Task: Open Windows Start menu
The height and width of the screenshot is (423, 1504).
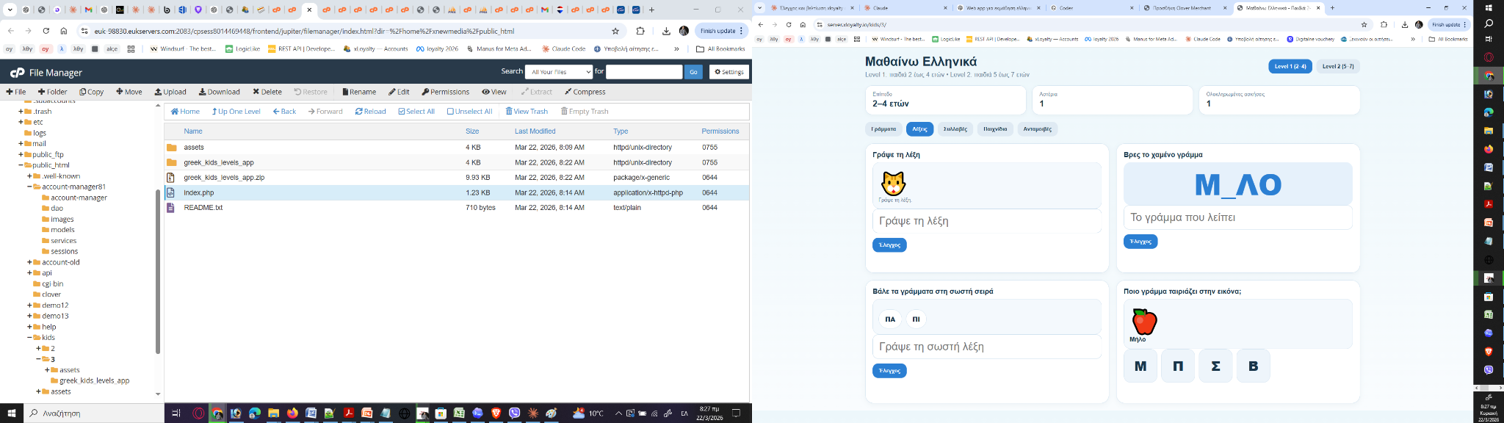Action: pos(11,413)
